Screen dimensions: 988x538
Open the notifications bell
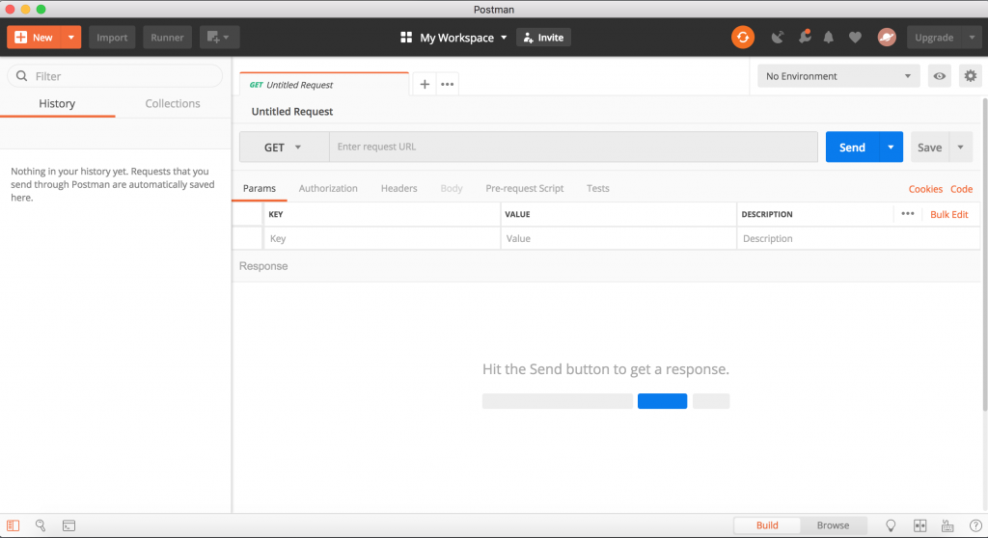[x=829, y=38]
